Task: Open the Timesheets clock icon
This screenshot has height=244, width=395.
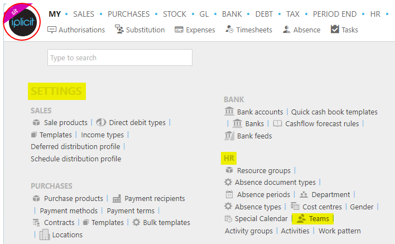Action: (229, 30)
